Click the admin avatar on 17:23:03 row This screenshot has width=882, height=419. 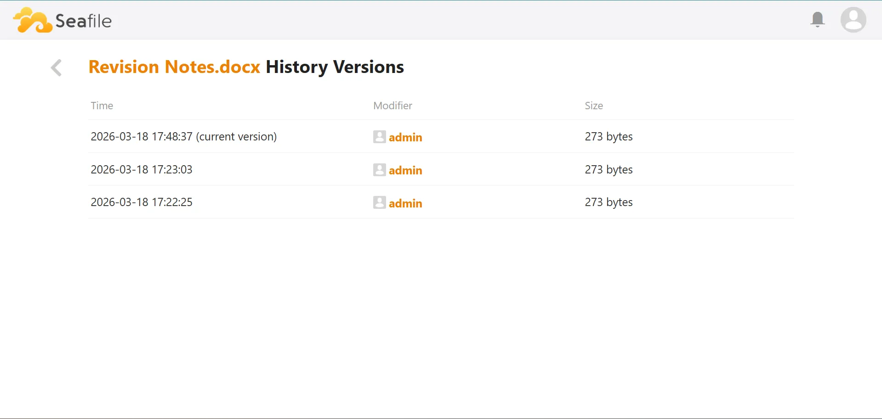tap(379, 169)
